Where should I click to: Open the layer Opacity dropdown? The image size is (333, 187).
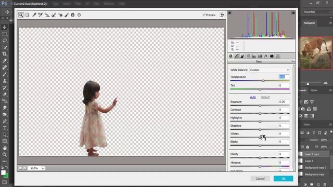pos(330,140)
